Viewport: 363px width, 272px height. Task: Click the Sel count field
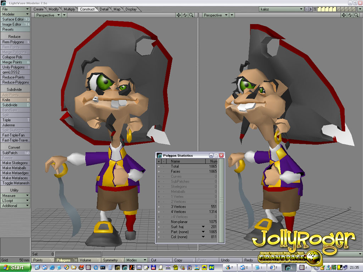pyautogui.click(x=43, y=254)
